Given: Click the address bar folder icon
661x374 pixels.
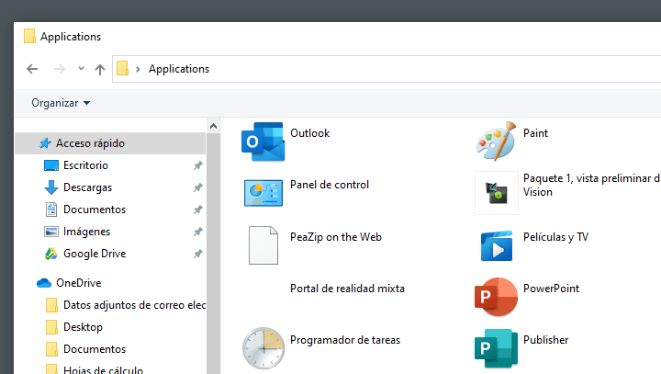Looking at the screenshot, I should point(122,68).
